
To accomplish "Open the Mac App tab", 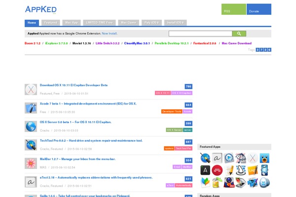I will pos(72,23).
